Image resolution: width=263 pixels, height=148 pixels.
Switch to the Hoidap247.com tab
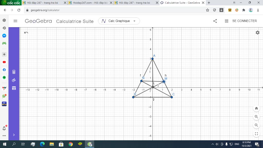[x=90, y=3]
